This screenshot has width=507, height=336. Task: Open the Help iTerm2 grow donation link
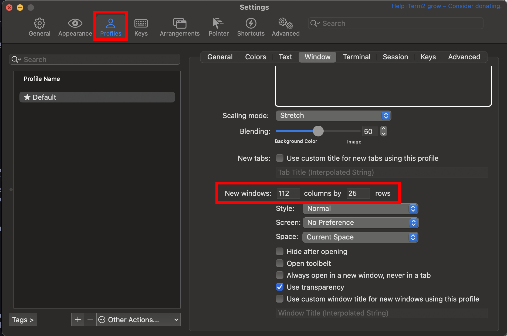click(447, 6)
